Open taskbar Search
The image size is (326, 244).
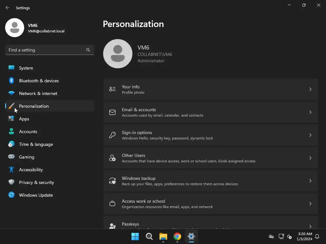click(x=149, y=236)
